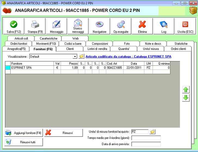This screenshot has width=198, height=152.
Task: Click the Data column header
Action: tap(134, 64)
